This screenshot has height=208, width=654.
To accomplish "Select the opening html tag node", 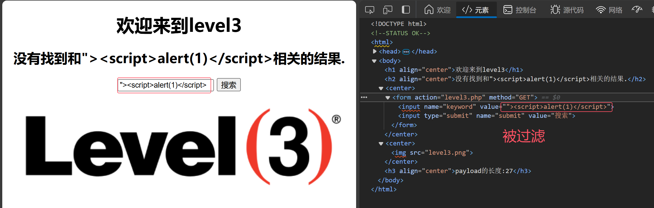I will coord(382,42).
